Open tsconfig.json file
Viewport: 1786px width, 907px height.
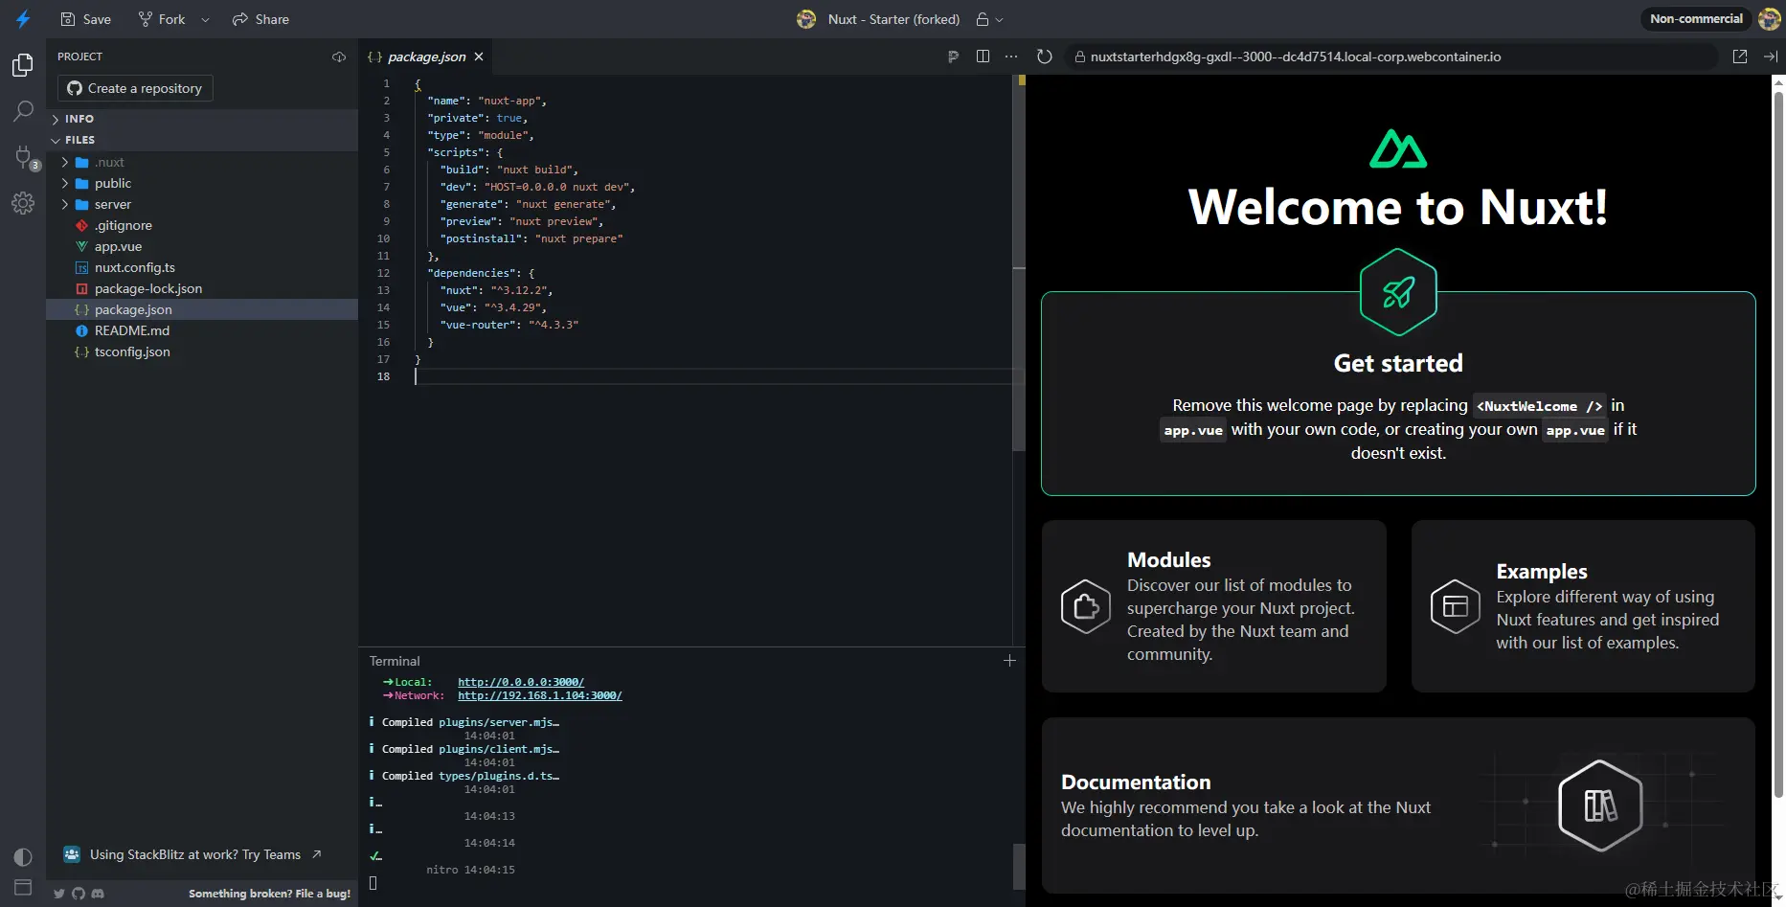click(x=203, y=351)
